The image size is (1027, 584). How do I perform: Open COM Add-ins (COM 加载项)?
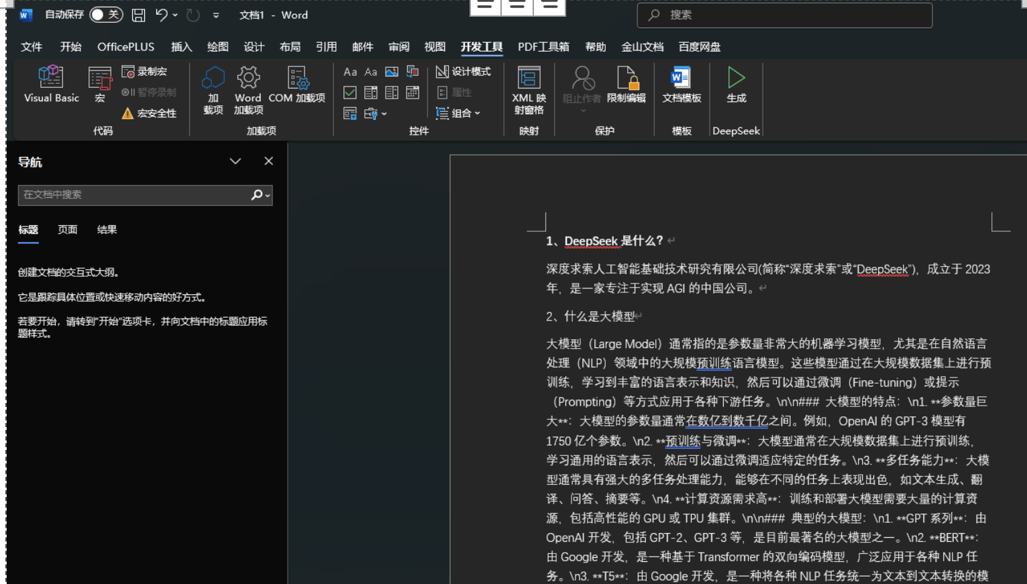(296, 84)
